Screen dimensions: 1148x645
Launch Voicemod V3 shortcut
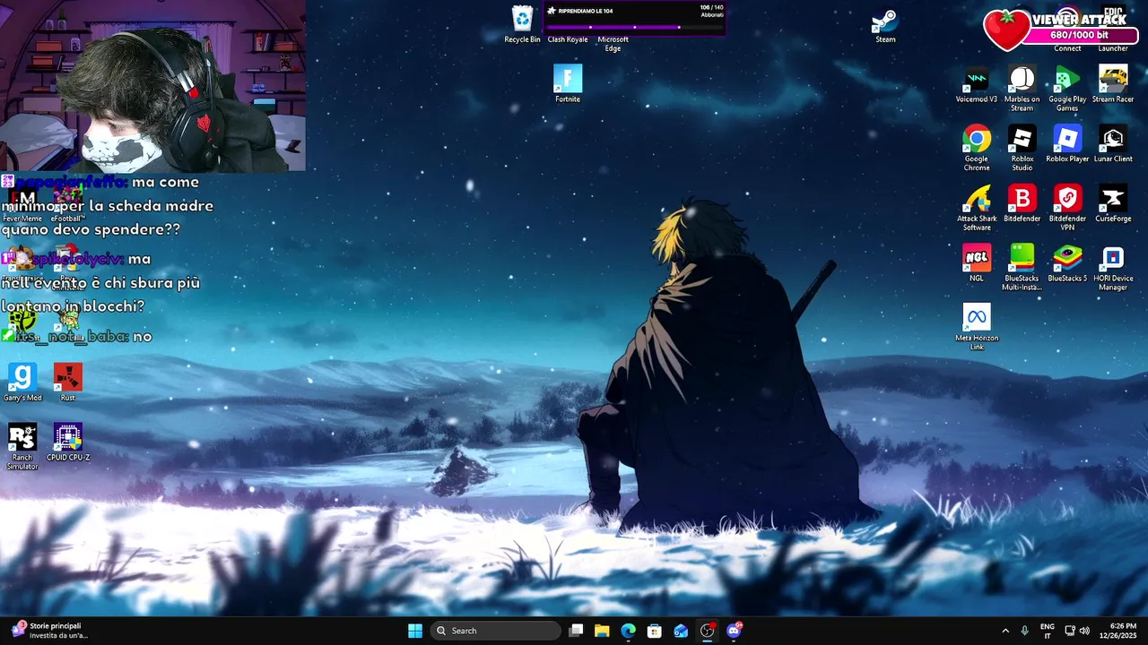[977, 84]
